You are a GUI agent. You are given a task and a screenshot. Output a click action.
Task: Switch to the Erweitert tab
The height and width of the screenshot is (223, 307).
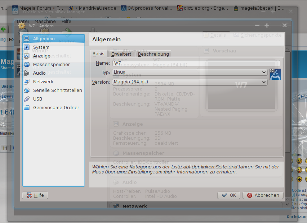pos(121,54)
